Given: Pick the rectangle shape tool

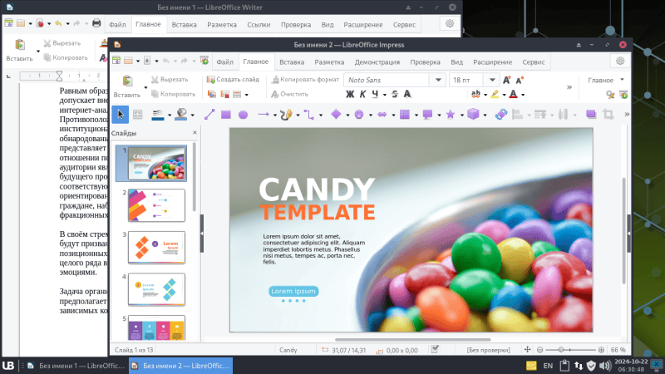Looking at the screenshot, I should coord(227,114).
